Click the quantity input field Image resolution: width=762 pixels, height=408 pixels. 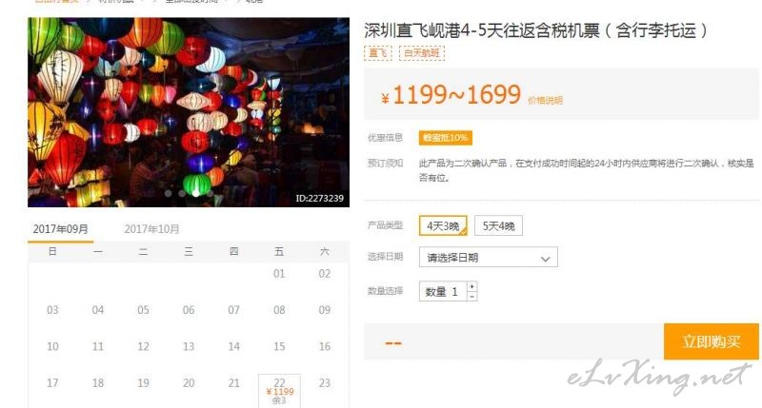tap(443, 291)
